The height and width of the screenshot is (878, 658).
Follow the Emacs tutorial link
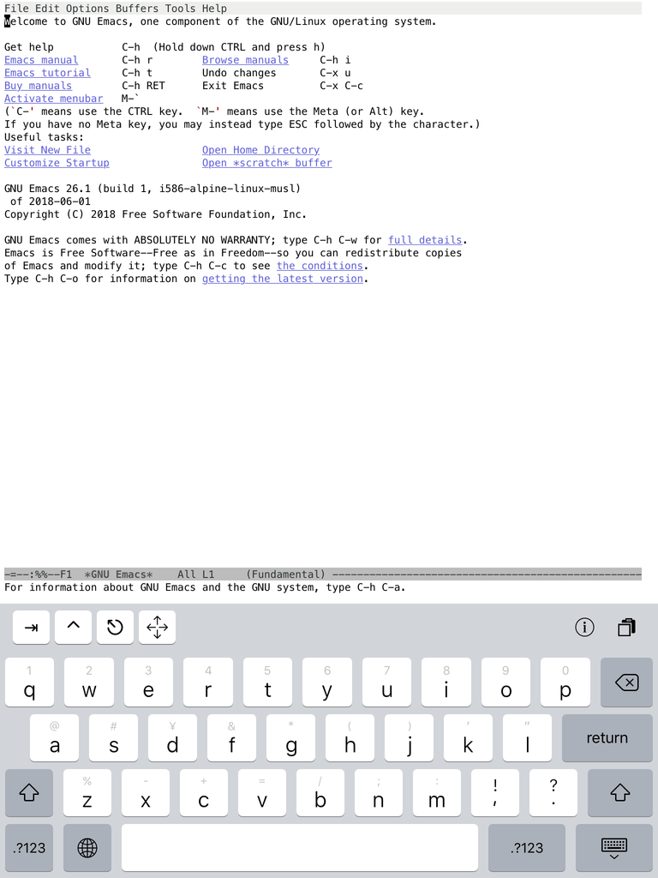click(48, 73)
